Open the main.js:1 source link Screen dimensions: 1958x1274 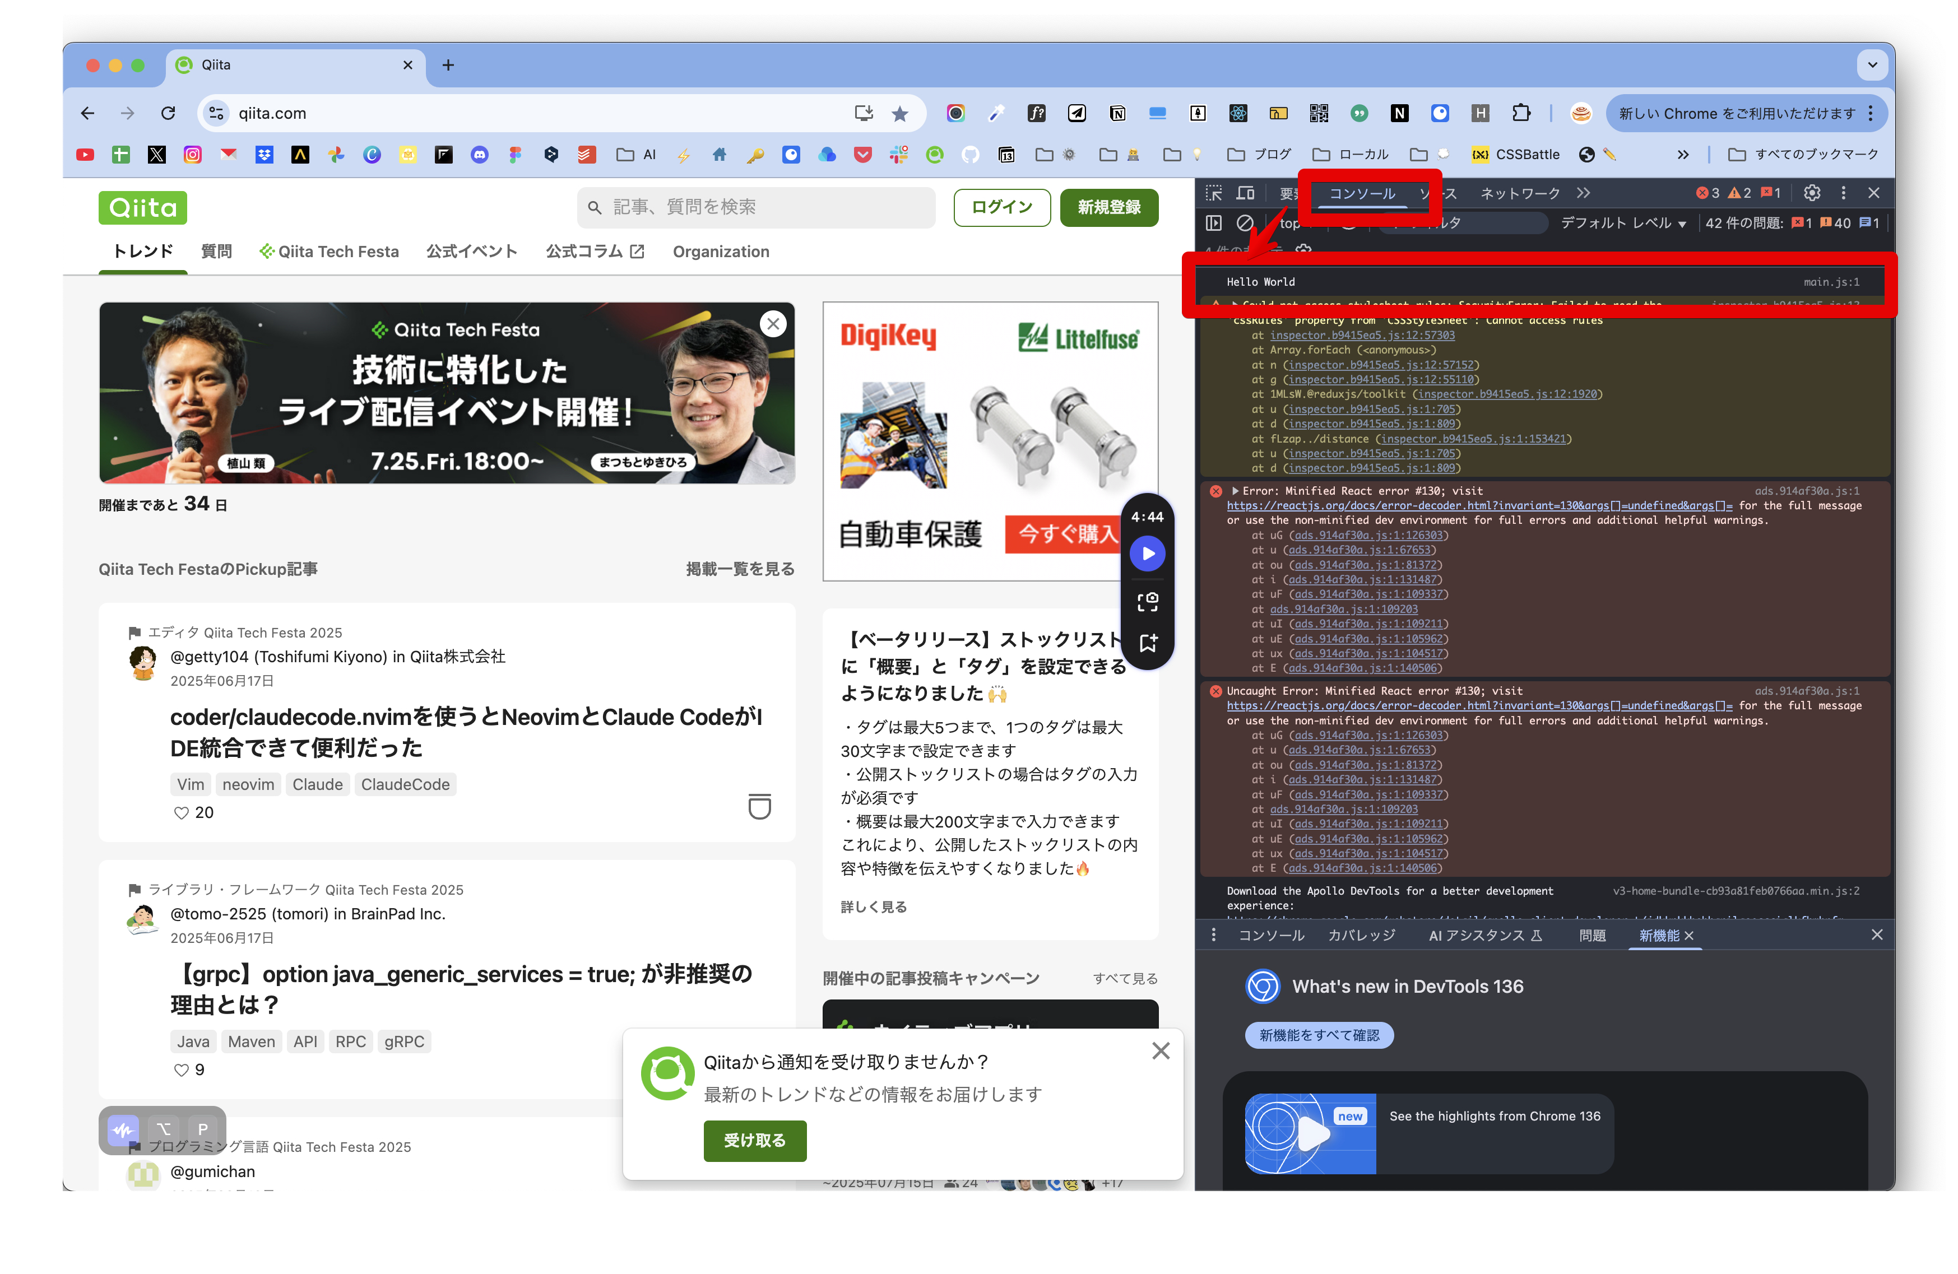pyautogui.click(x=1830, y=282)
